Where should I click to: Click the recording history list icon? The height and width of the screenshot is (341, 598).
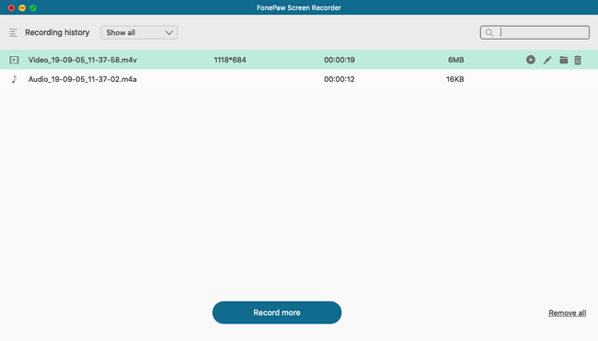click(13, 33)
